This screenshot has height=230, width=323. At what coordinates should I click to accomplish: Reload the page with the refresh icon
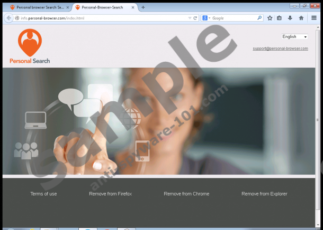[195, 18]
